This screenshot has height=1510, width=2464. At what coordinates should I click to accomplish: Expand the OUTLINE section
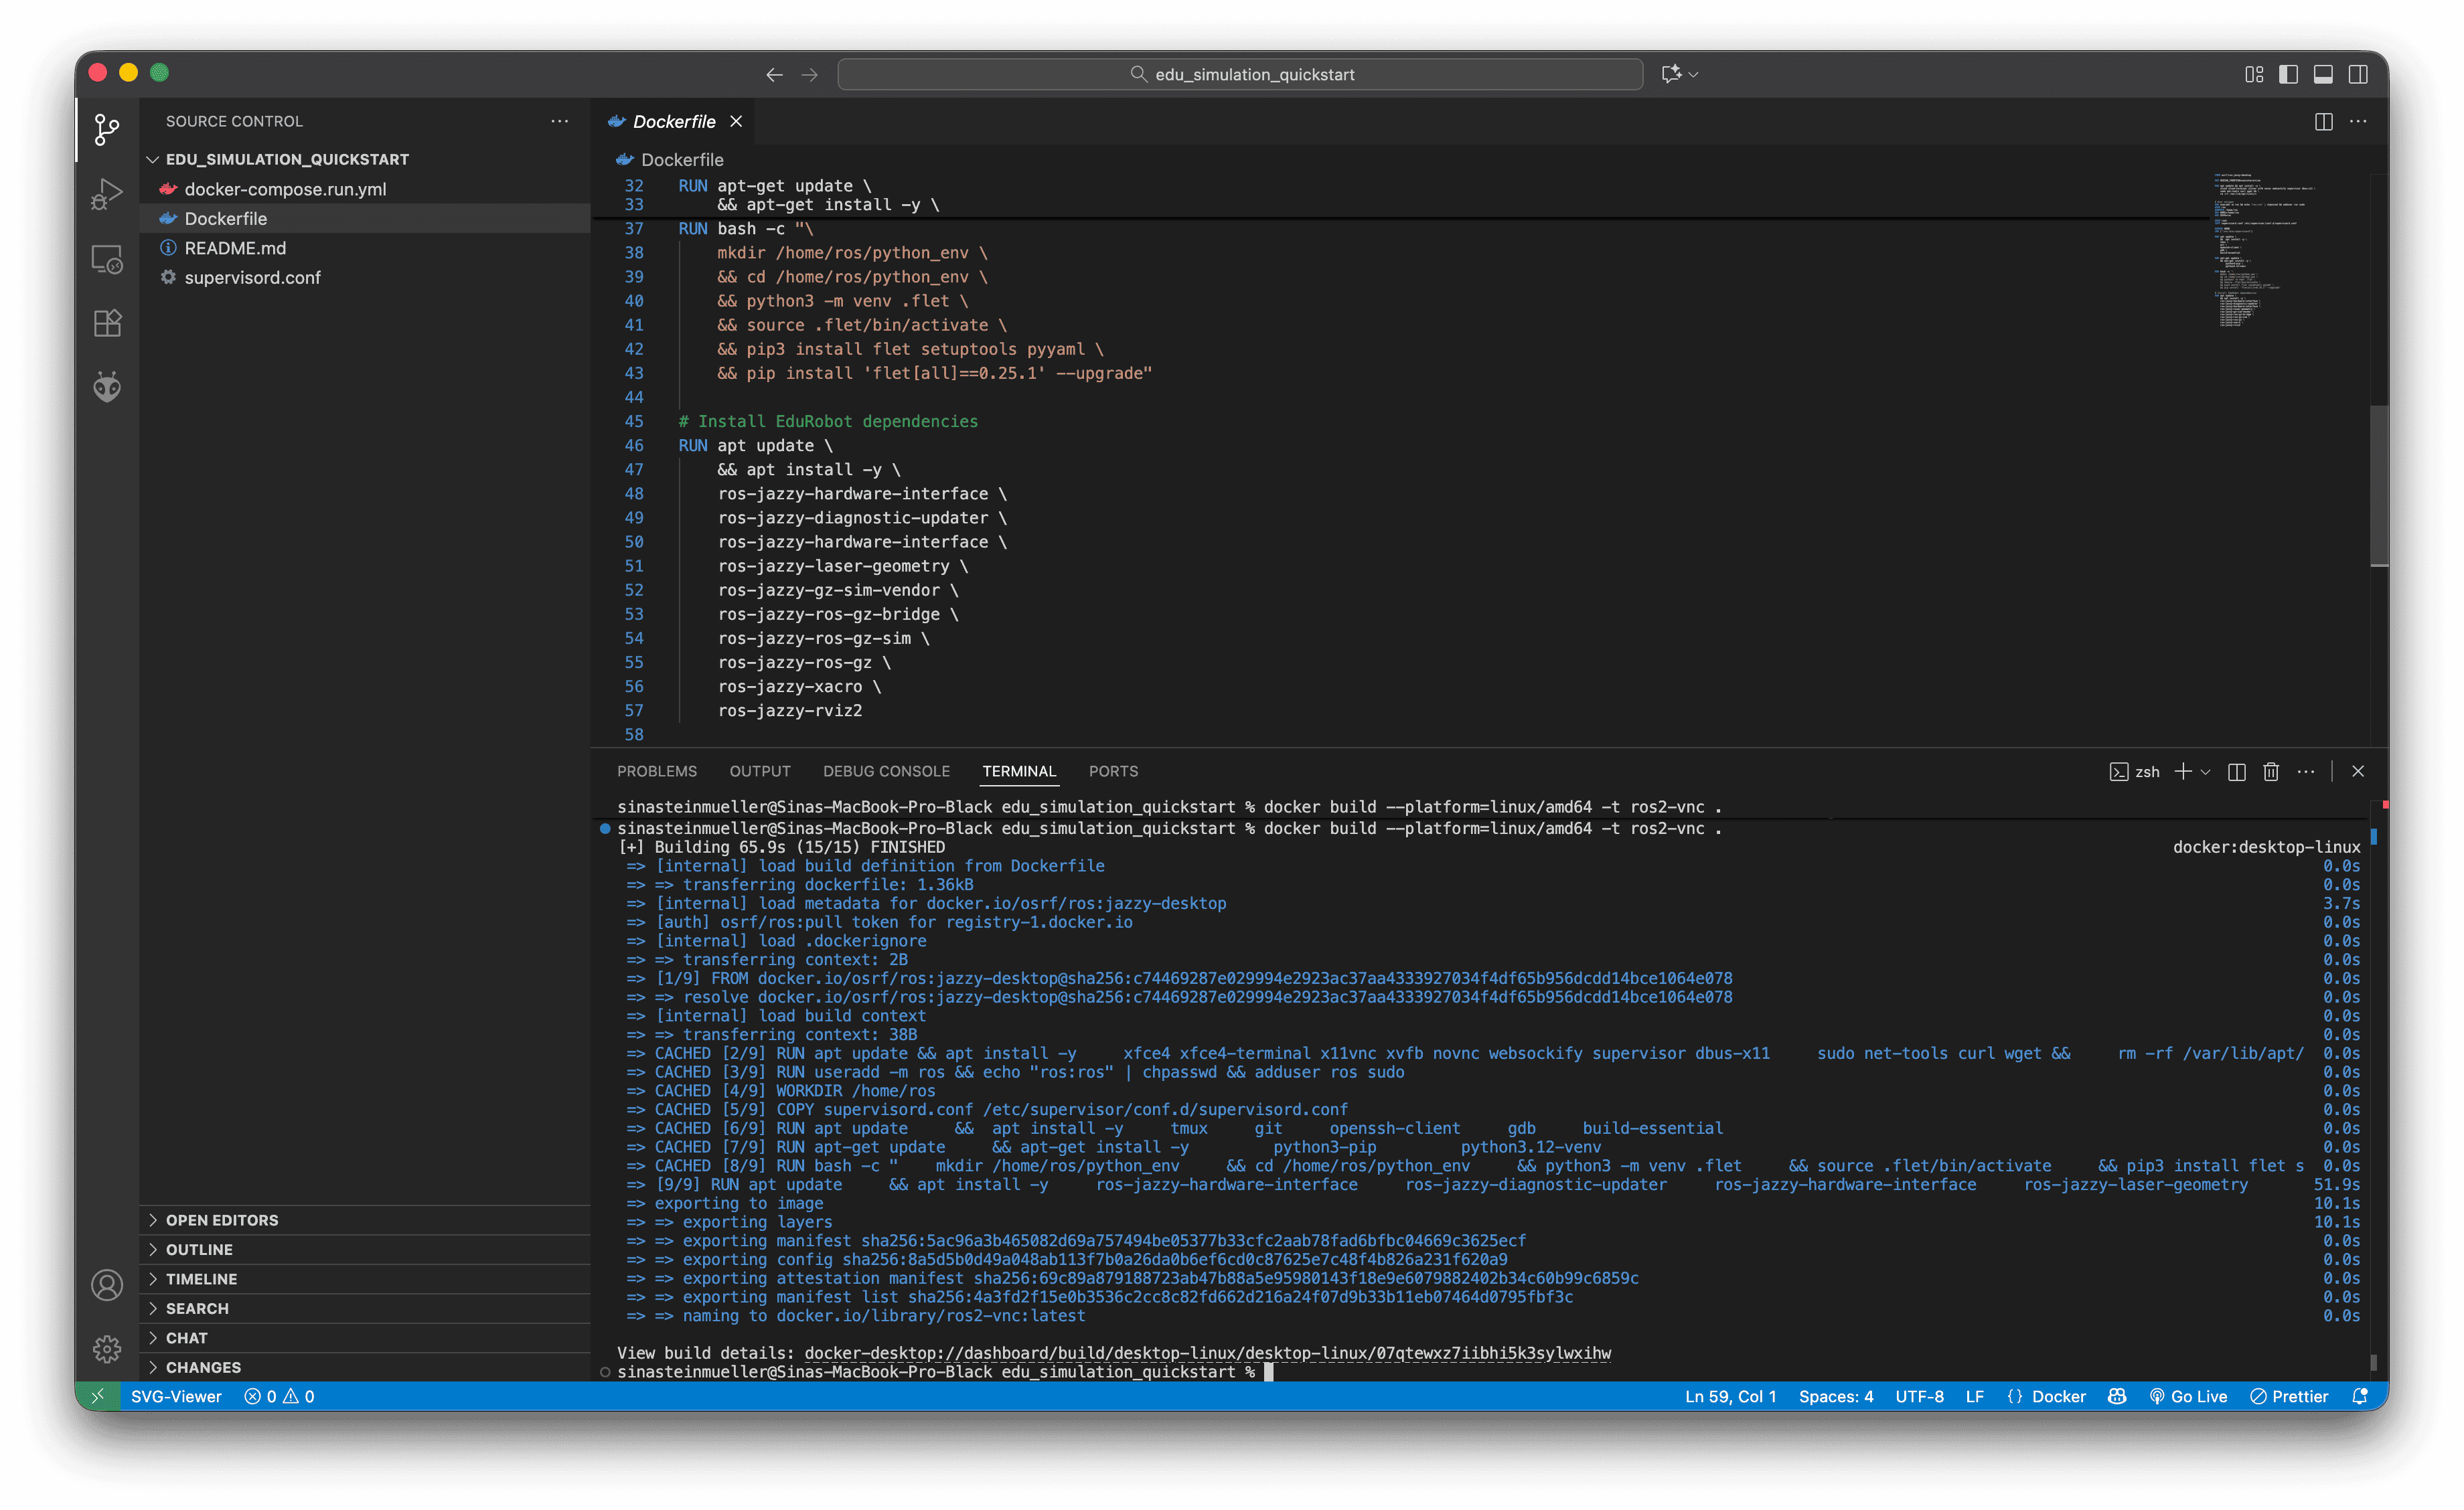199,1249
